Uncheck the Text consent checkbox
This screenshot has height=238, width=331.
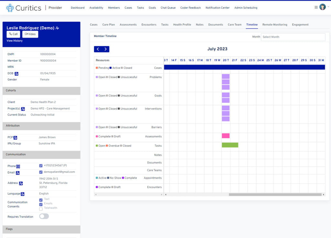coord(41,200)
